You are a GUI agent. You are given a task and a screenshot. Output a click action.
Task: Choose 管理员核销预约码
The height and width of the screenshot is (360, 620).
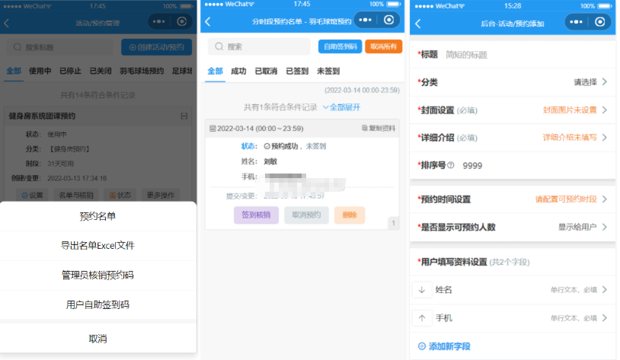coord(97,275)
